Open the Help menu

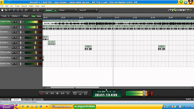click(x=43, y=6)
